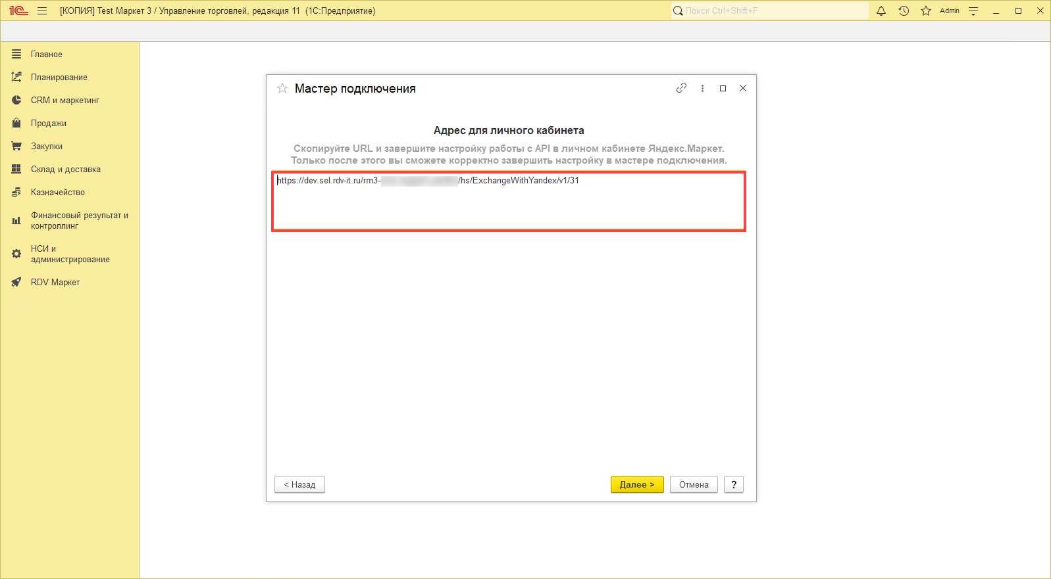Open the dialog's three-dot more menu
The image size is (1051, 579).
(x=702, y=88)
